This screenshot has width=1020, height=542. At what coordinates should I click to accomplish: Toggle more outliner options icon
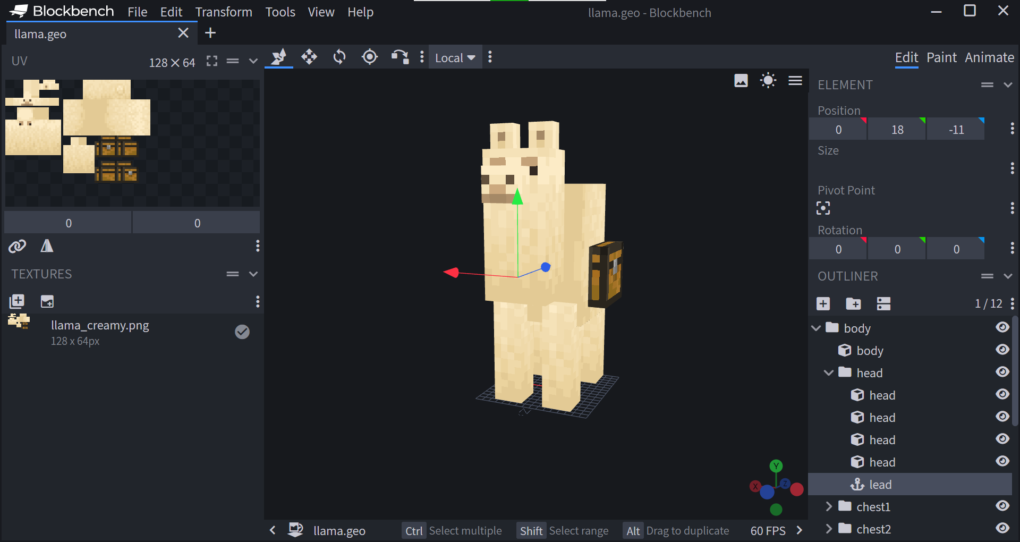coord(884,303)
